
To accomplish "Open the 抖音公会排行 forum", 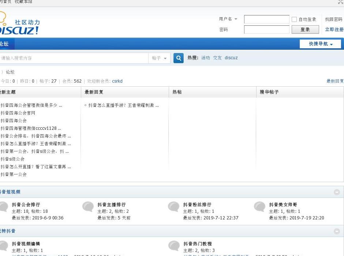I will click(x=26, y=205).
